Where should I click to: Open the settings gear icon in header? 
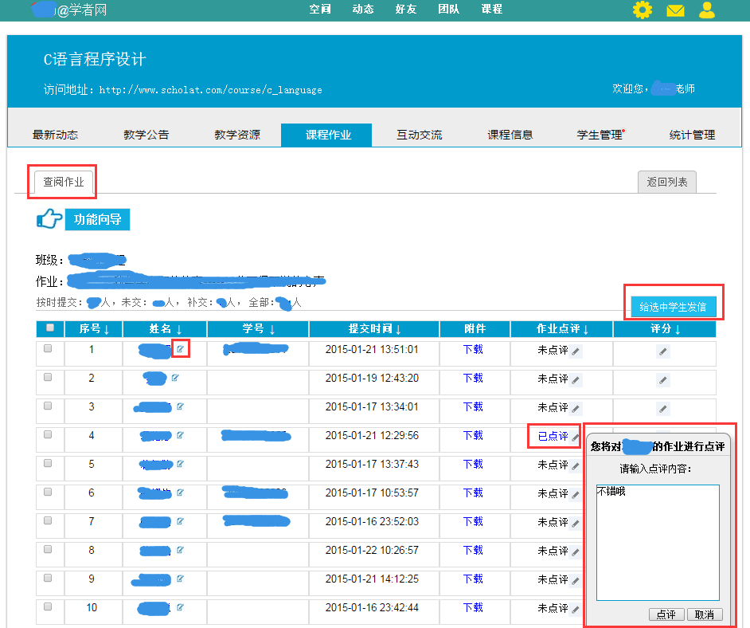(642, 10)
